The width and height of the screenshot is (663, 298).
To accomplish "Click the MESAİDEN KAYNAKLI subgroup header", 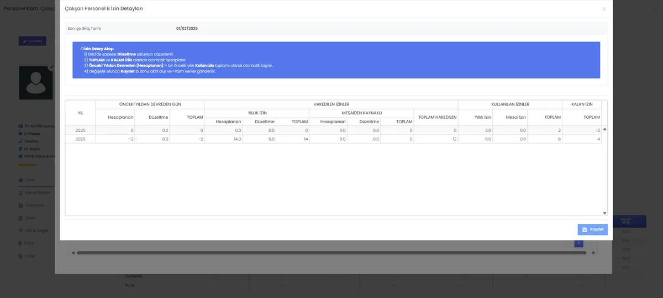I will click(361, 113).
